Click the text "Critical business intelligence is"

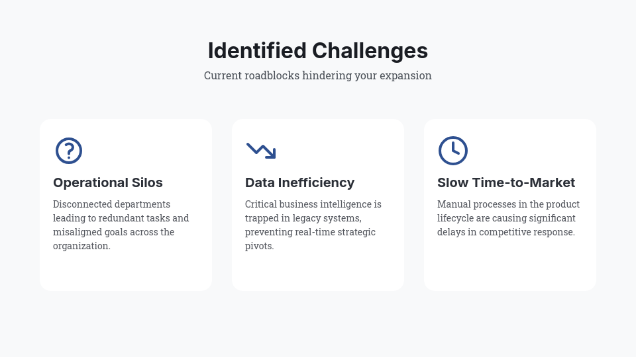(x=313, y=204)
